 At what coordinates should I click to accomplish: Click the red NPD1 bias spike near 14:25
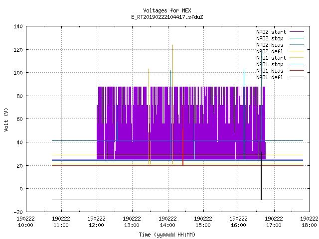tap(183, 130)
